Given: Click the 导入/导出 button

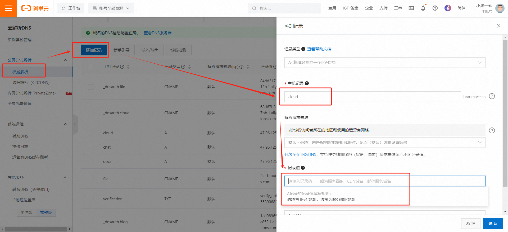Looking at the screenshot, I should coord(150,50).
